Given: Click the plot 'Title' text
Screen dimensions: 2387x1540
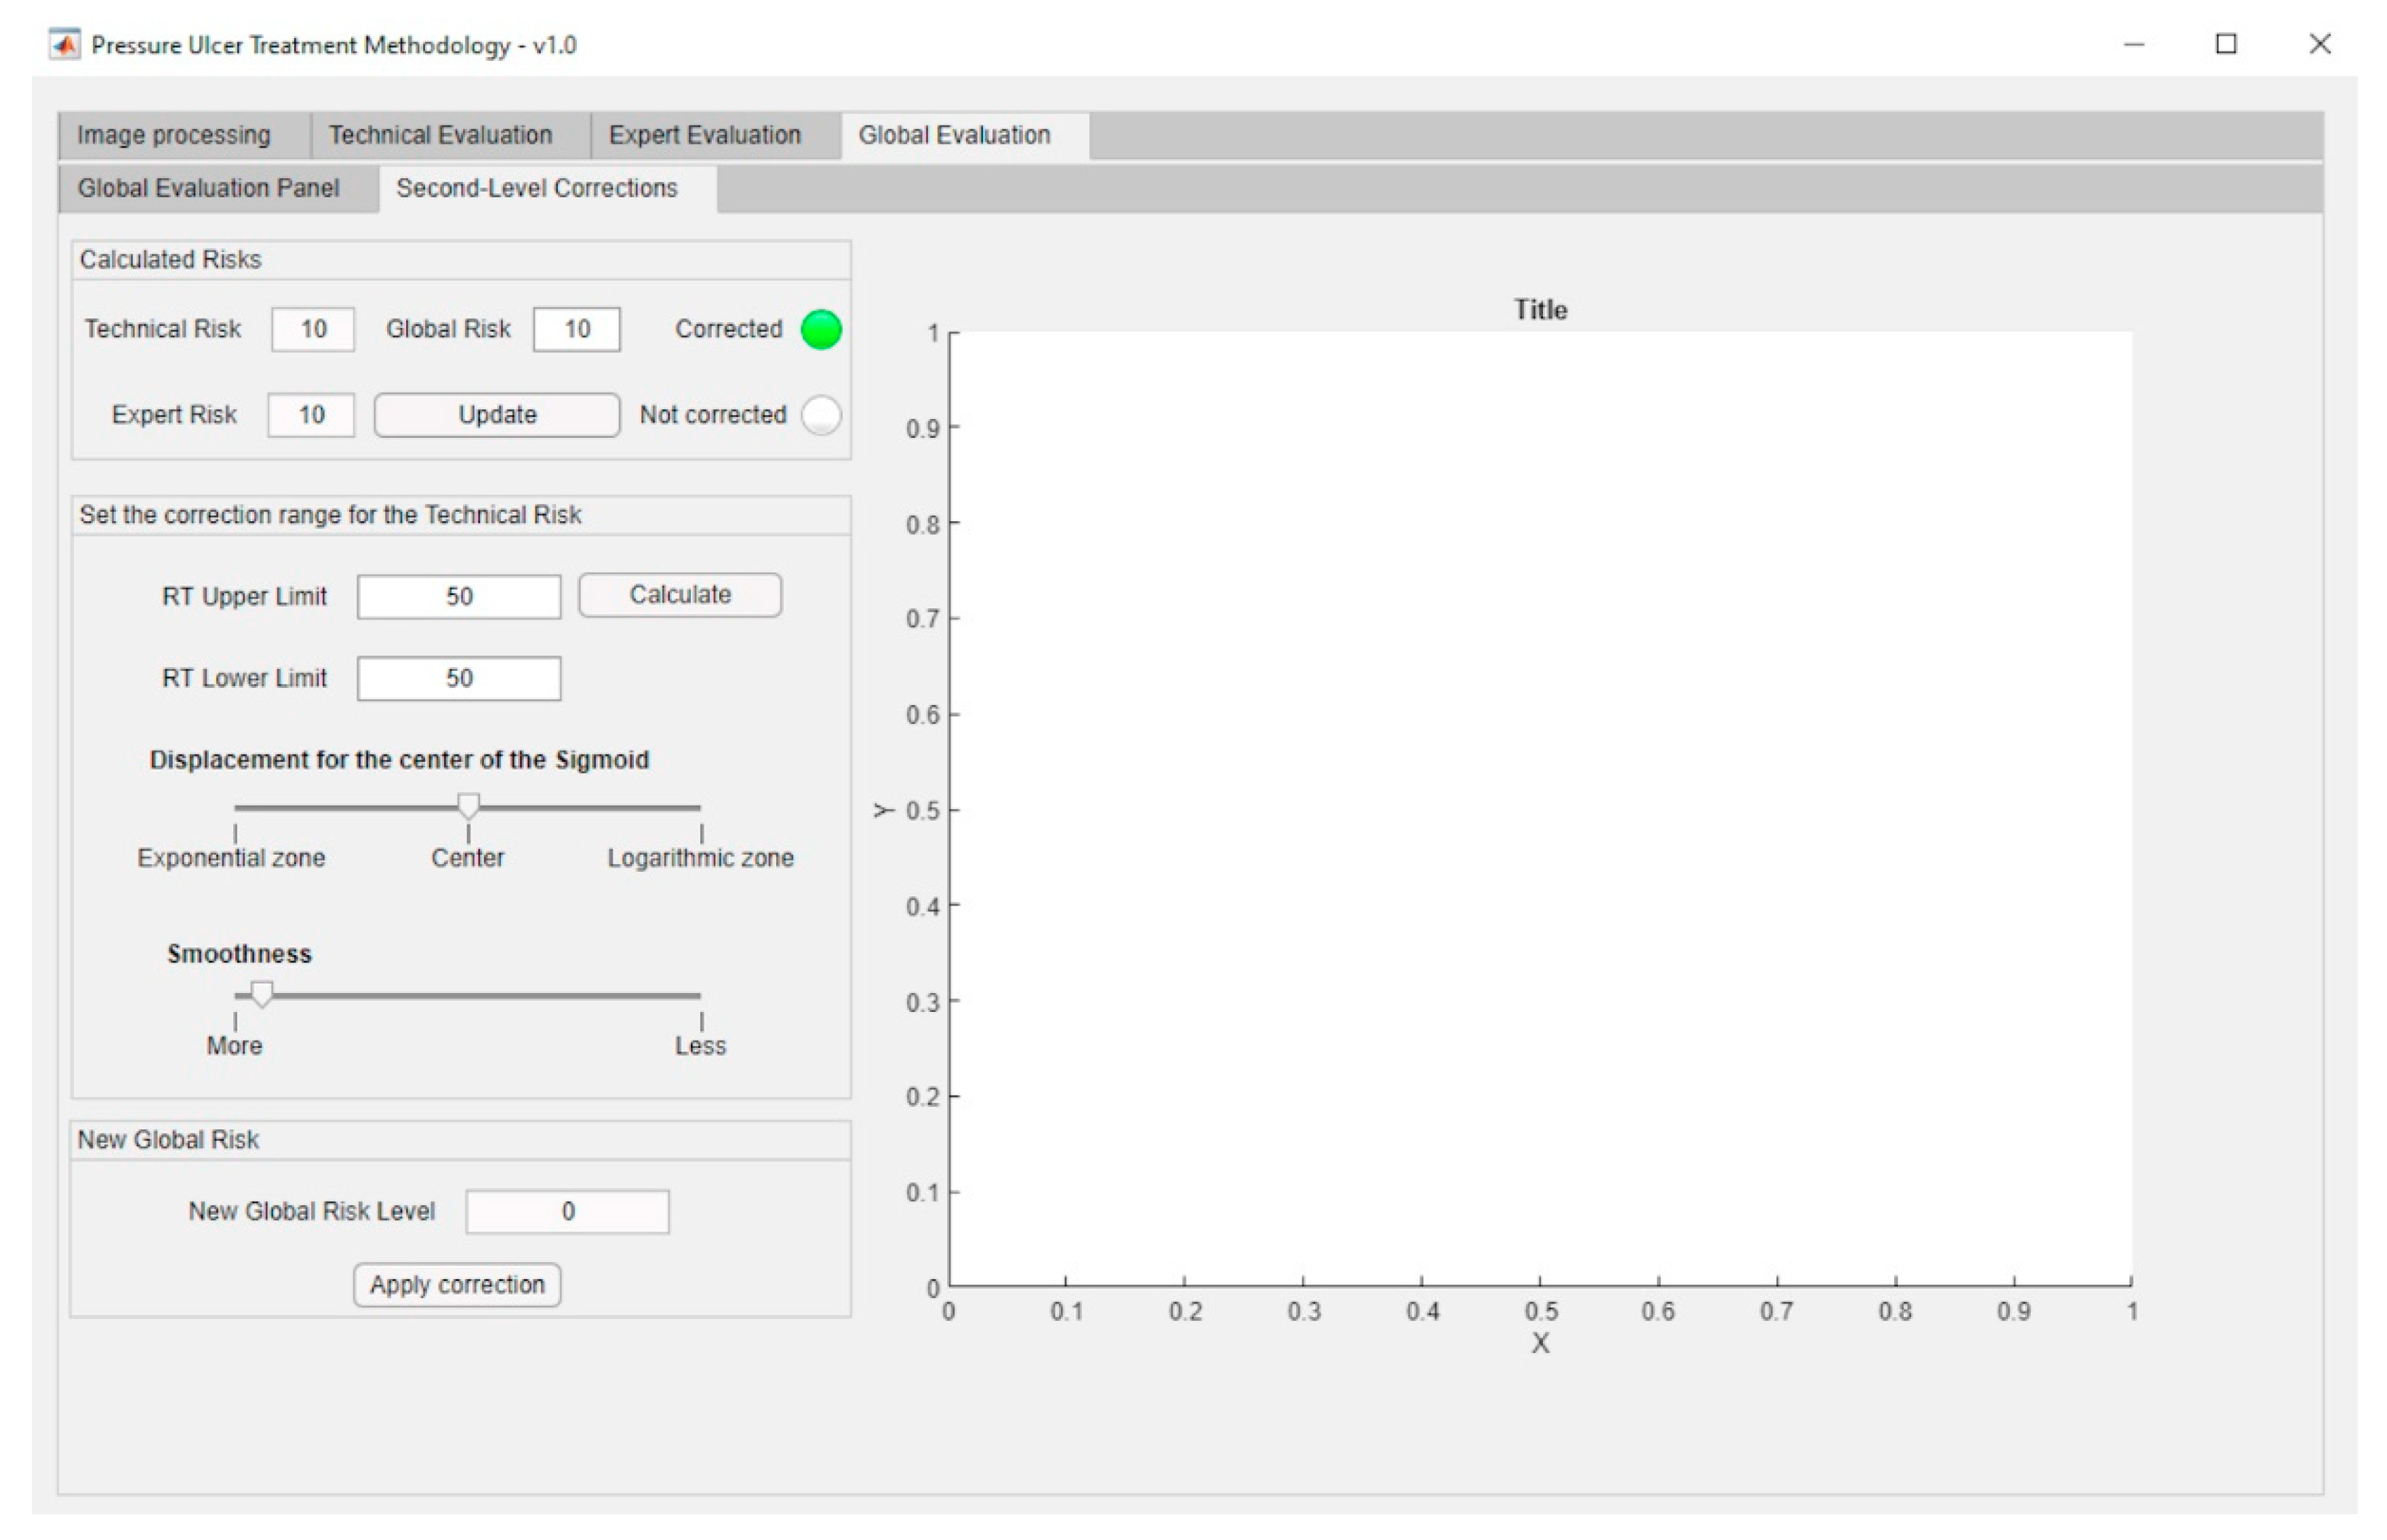Looking at the screenshot, I should tap(1540, 310).
